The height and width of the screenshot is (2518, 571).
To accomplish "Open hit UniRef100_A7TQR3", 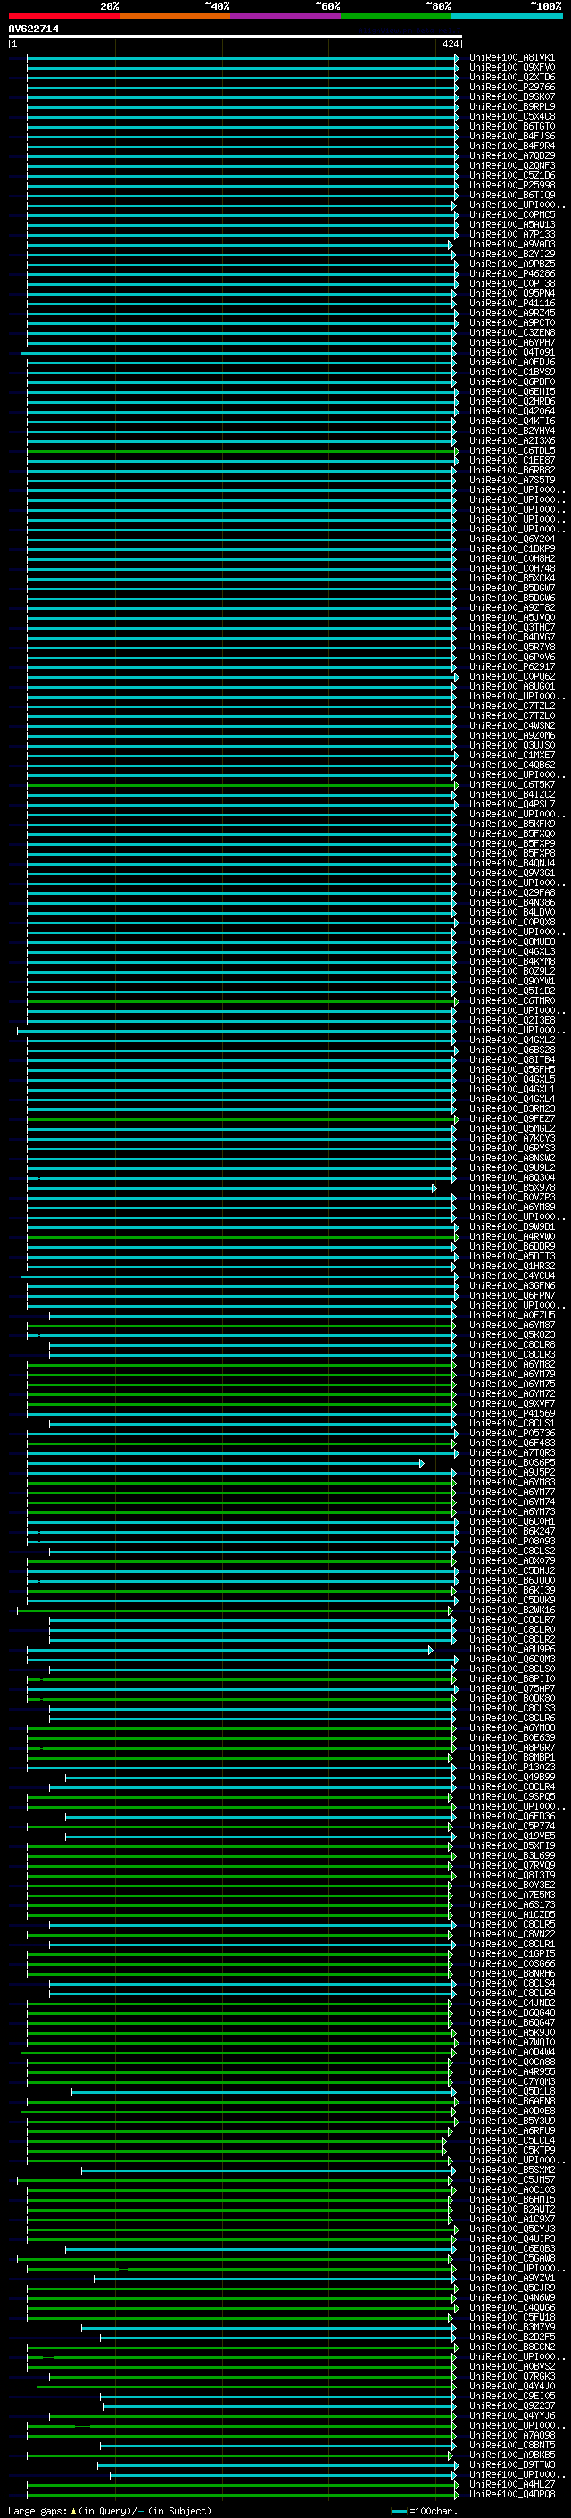I will tap(512, 1453).
